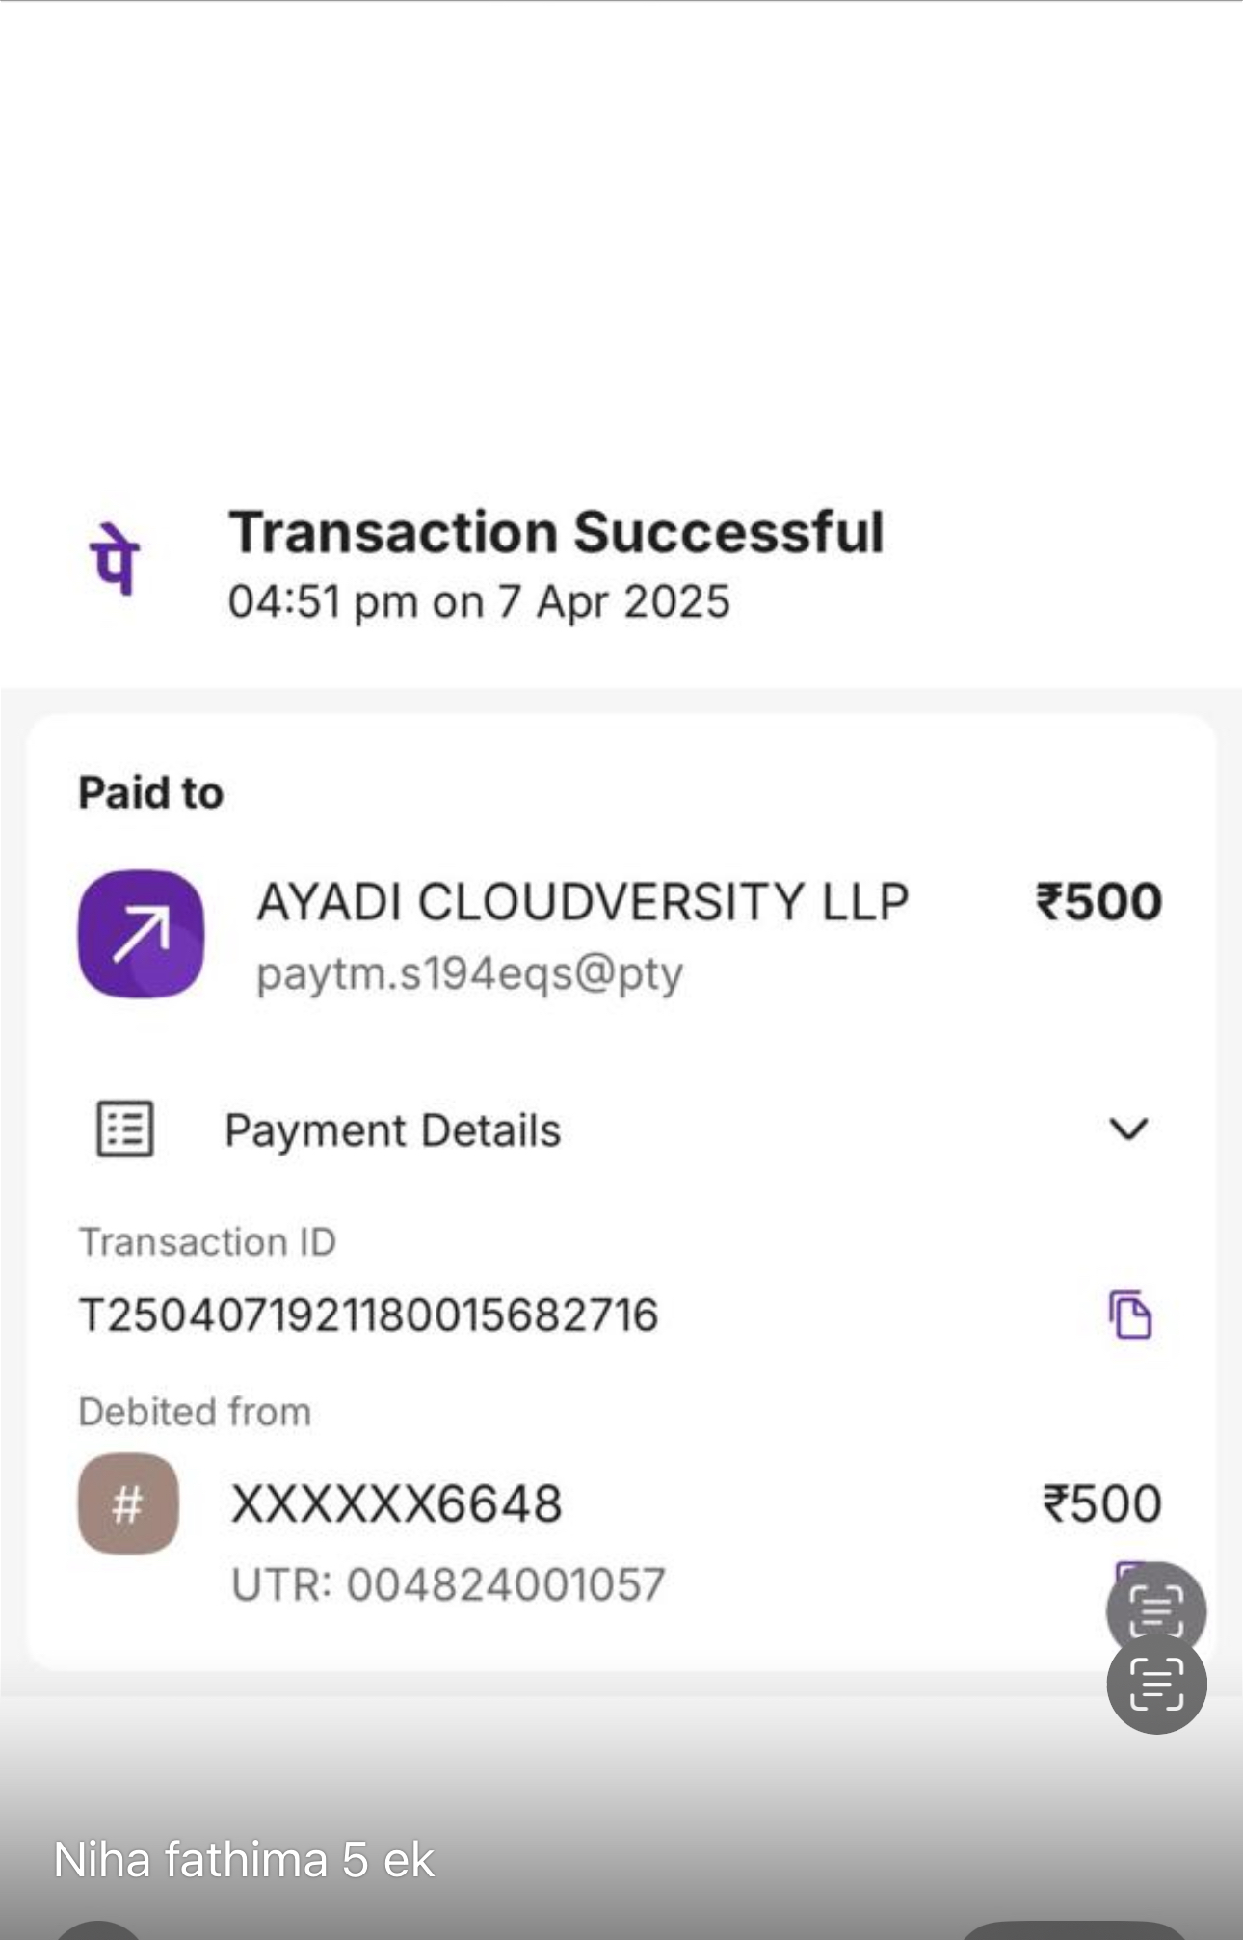1243x1940 pixels.
Task: Select the transaction ID number text
Action: (x=368, y=1315)
